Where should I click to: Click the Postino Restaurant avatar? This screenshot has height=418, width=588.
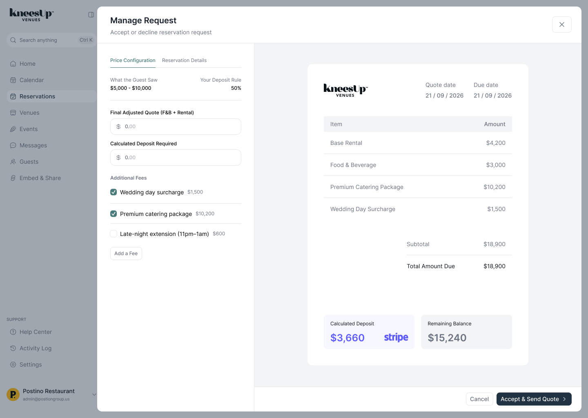coord(13,394)
